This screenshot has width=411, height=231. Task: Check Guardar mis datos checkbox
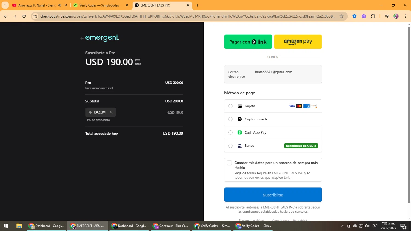pyautogui.click(x=229, y=163)
